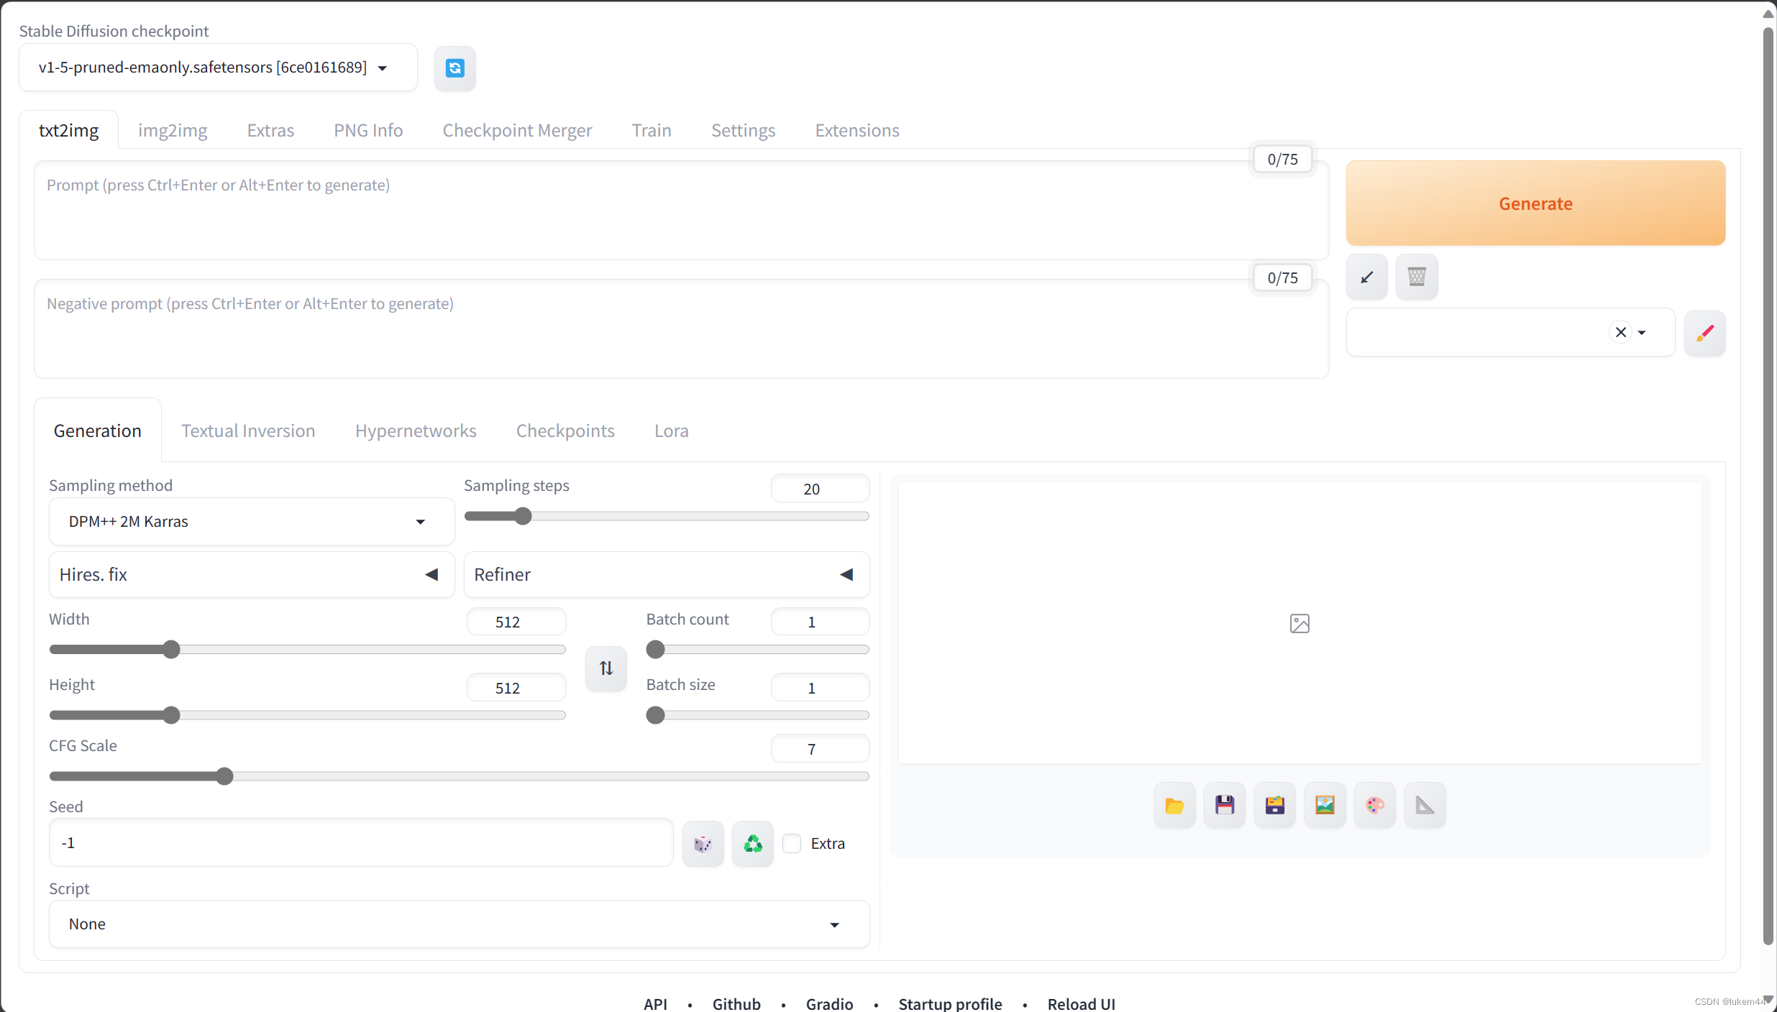
Task: Click the Batch size value box
Action: point(820,688)
